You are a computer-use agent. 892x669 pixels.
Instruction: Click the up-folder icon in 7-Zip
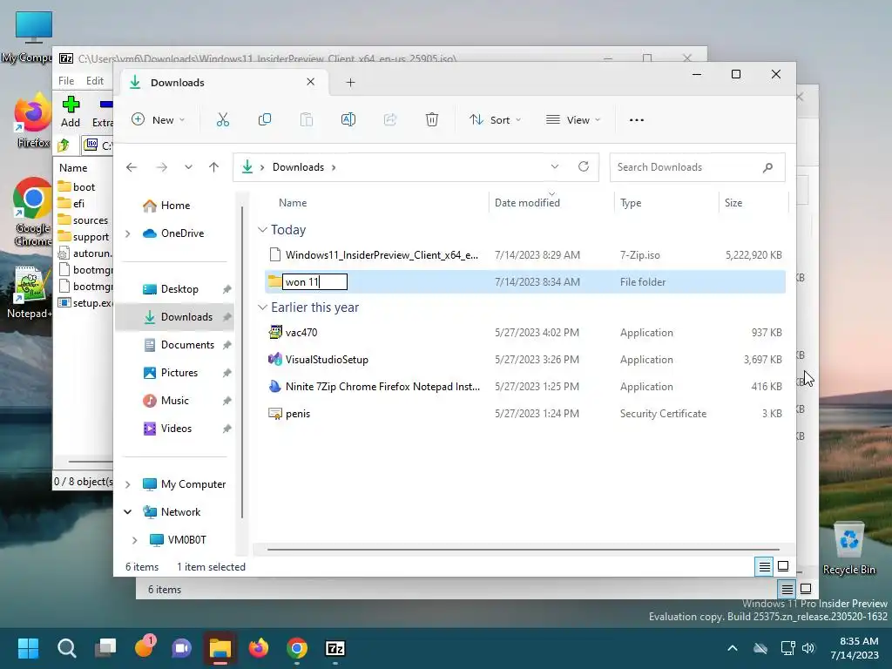coord(64,145)
